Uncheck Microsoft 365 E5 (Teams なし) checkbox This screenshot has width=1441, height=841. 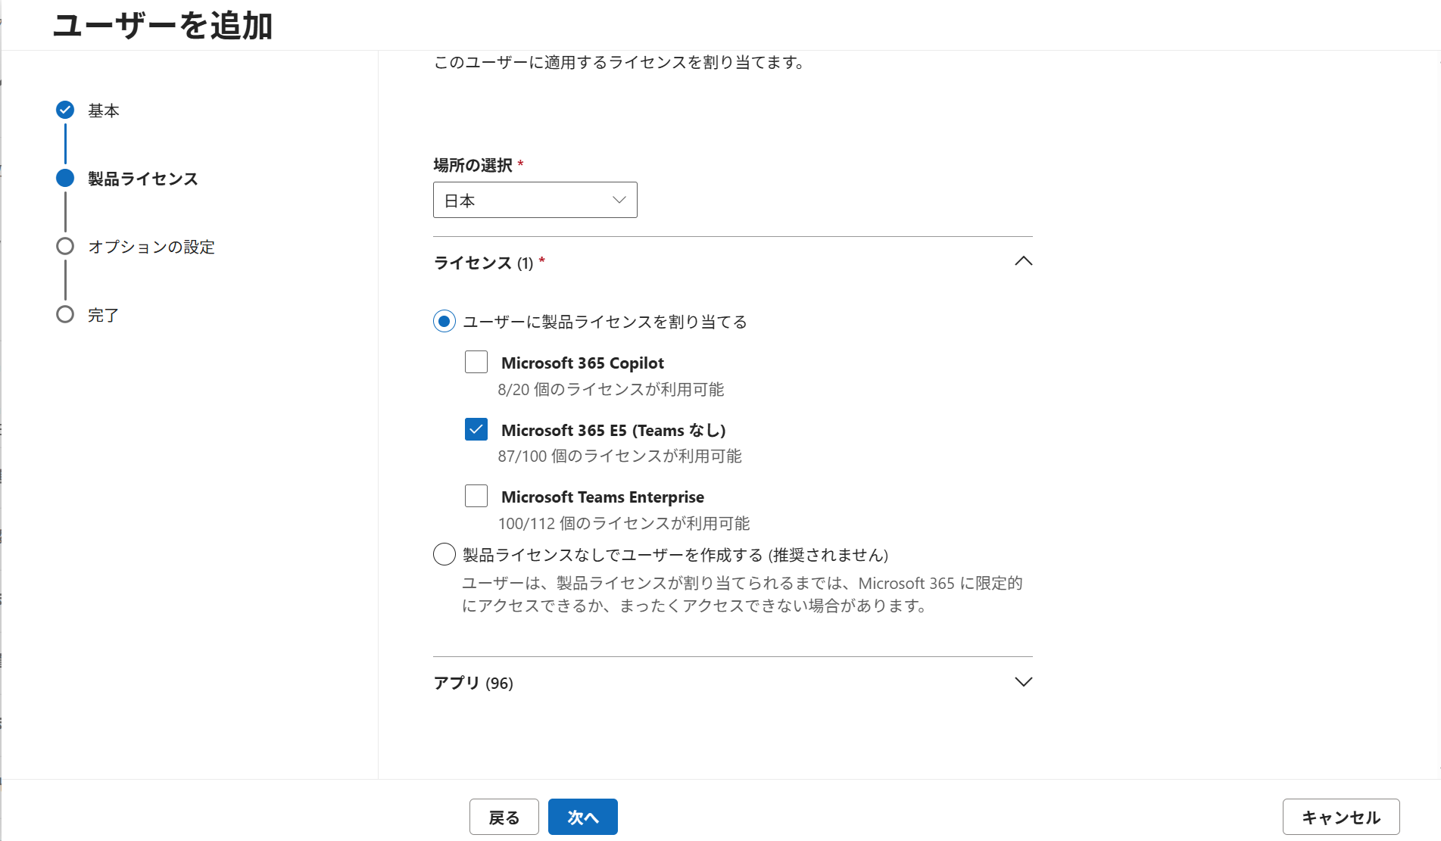pyautogui.click(x=476, y=430)
